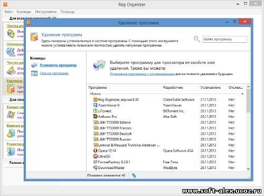Click the install program icon under Команды
The height and width of the screenshot is (196, 264).
(34, 66)
